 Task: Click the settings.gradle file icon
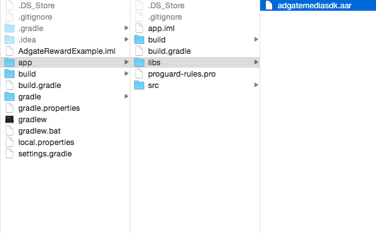tap(9, 154)
